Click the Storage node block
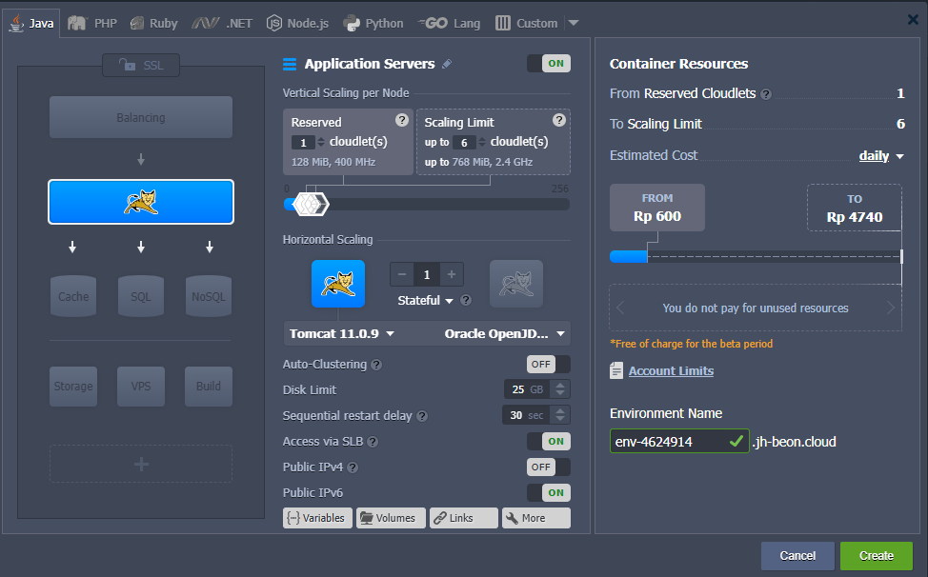This screenshot has width=928, height=577. (x=73, y=386)
